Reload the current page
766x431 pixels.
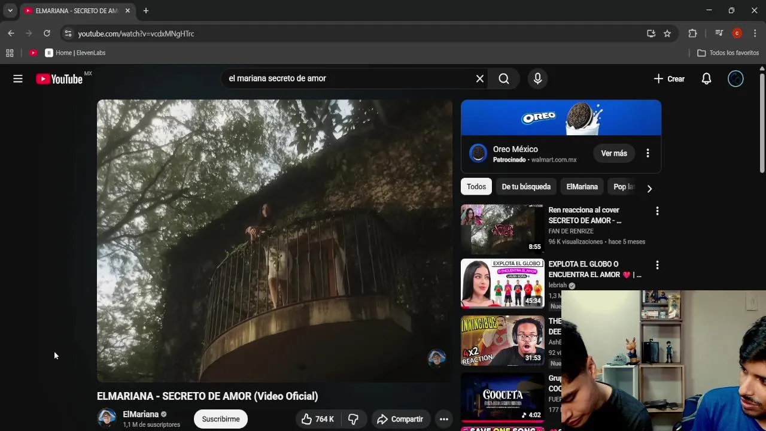click(47, 34)
